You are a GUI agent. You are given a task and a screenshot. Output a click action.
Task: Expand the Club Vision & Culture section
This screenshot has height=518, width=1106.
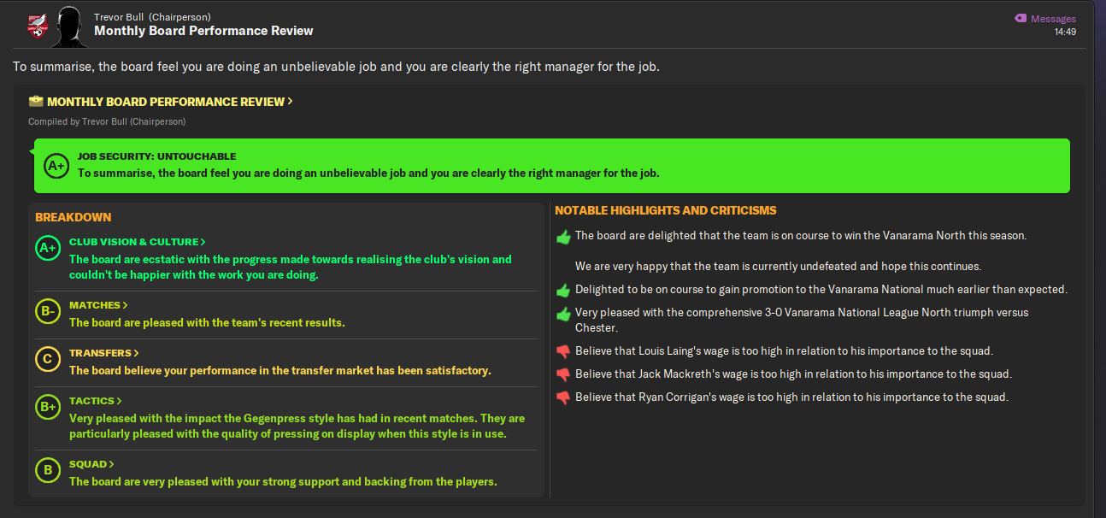pyautogui.click(x=138, y=242)
